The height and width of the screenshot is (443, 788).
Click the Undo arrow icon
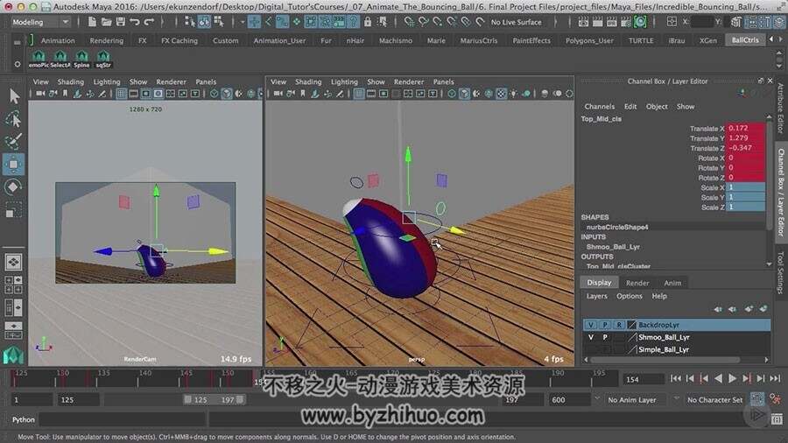(135, 22)
